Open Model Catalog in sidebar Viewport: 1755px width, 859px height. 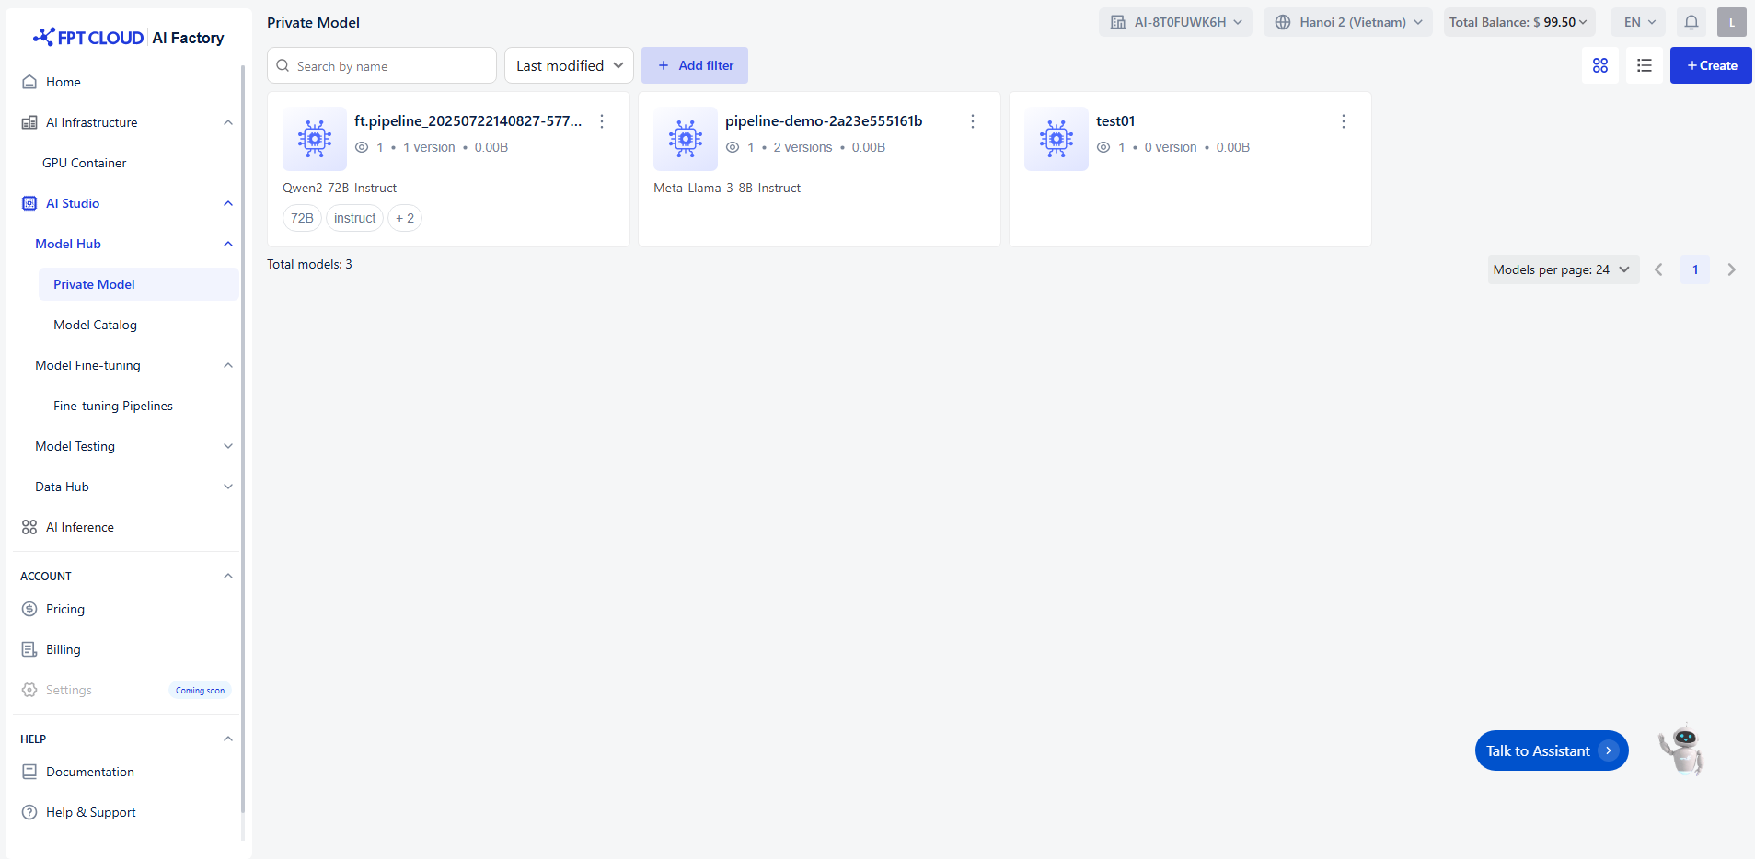[95, 325]
